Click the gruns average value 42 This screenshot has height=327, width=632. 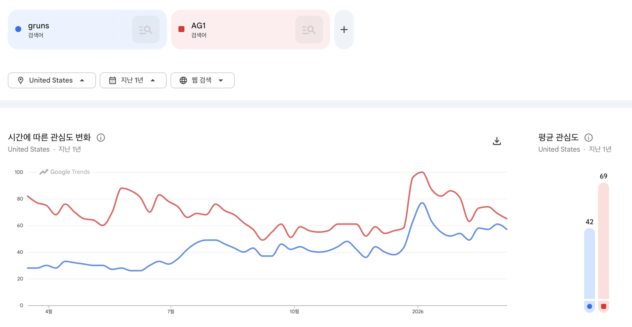point(589,222)
